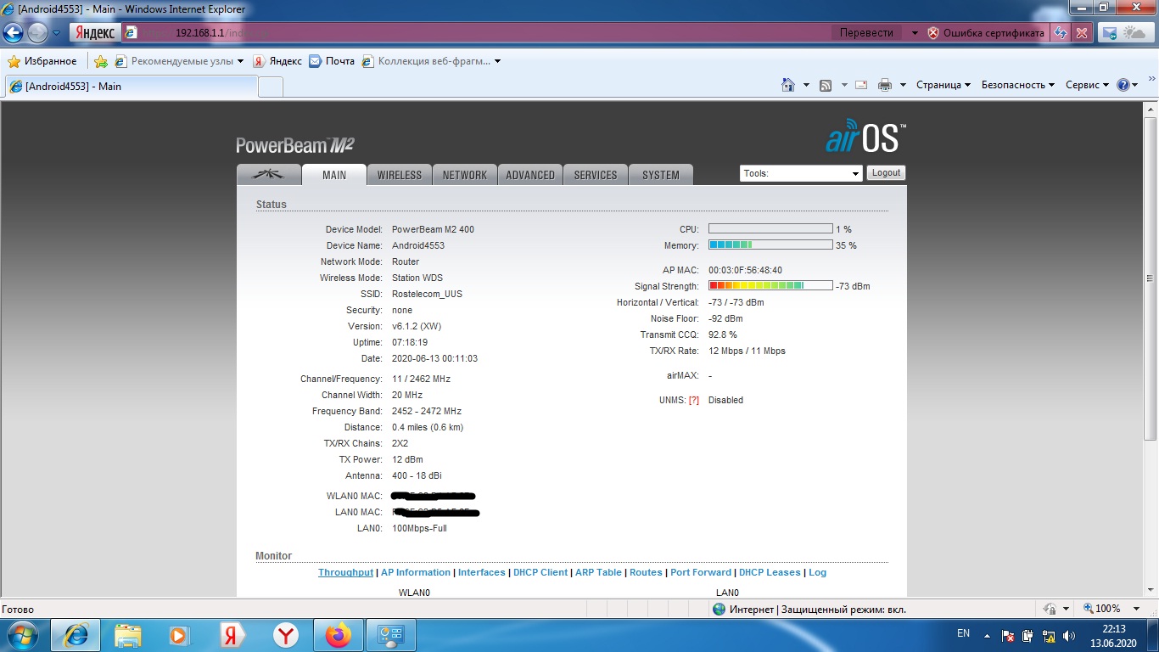The image size is (1159, 652).
Task: Click the weather sun-cloud icon
Action: pos(1134,33)
